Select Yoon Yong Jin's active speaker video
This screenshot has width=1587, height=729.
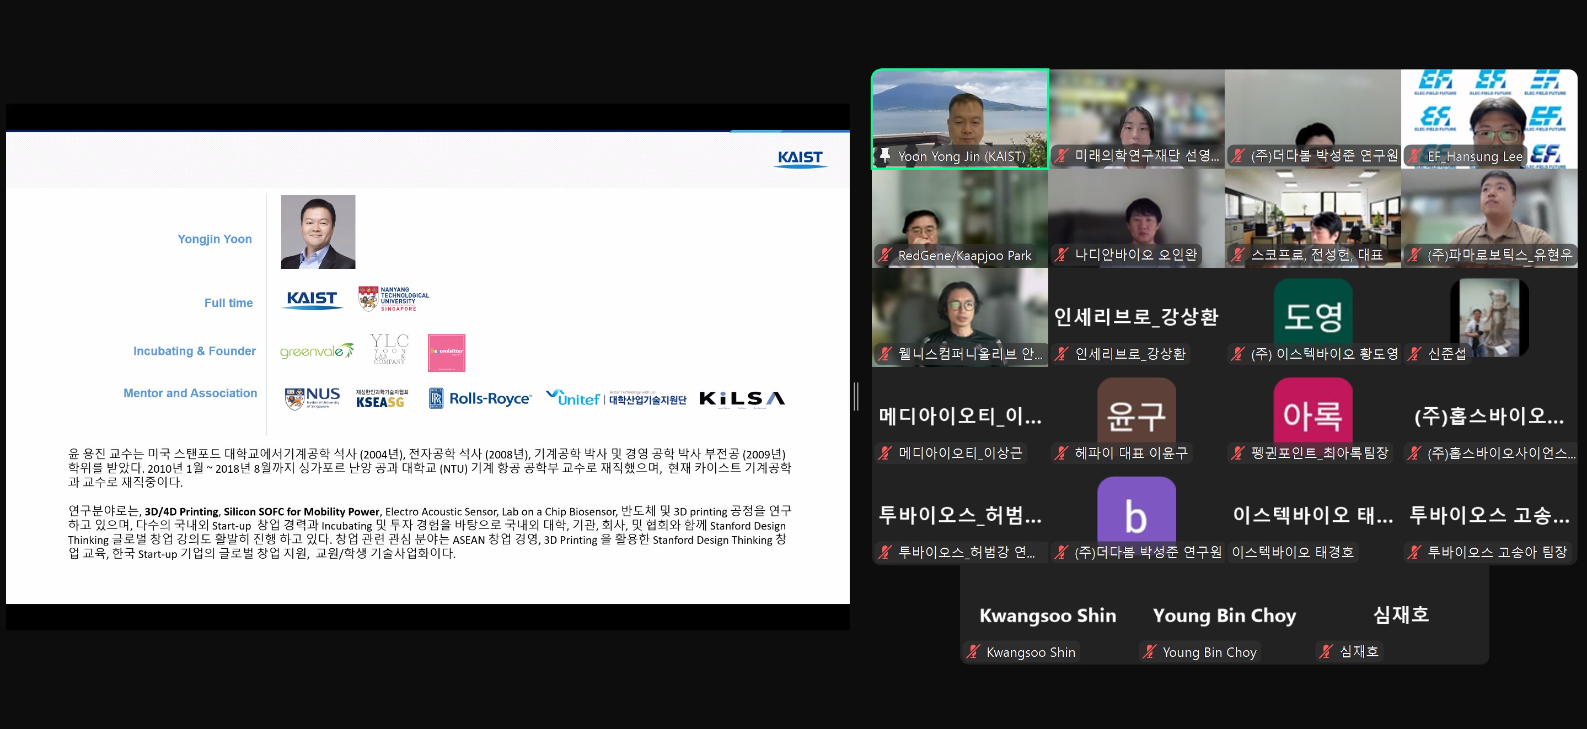pyautogui.click(x=959, y=111)
